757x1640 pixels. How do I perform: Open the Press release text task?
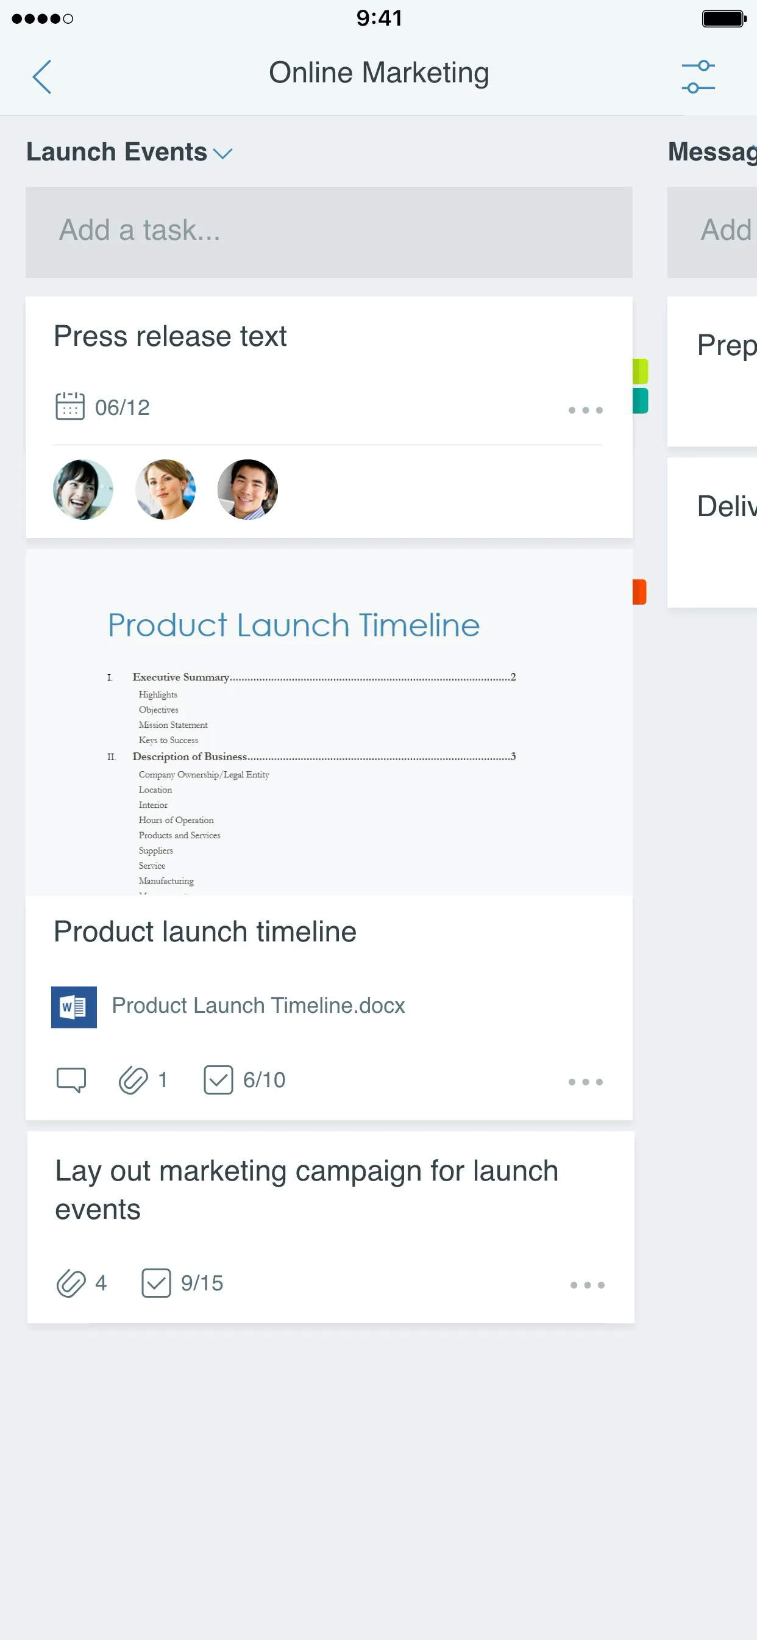(170, 336)
